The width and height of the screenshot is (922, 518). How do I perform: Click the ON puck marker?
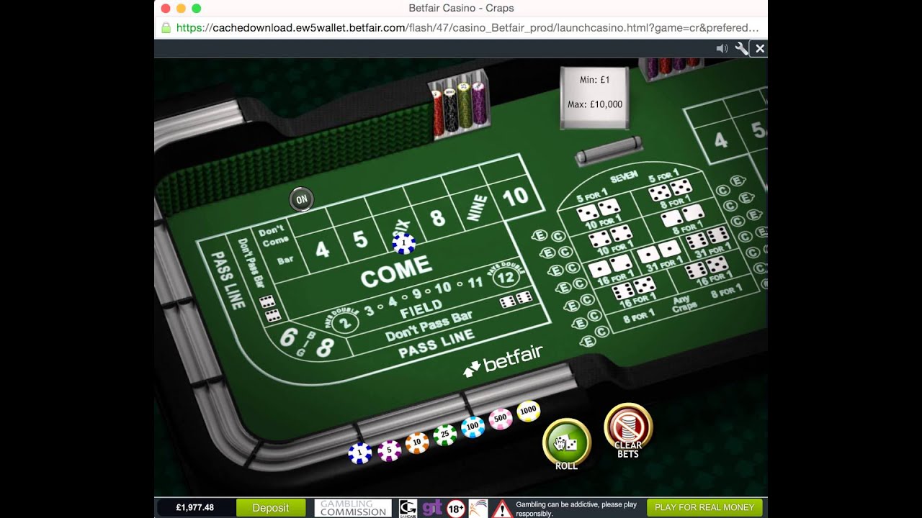[301, 199]
